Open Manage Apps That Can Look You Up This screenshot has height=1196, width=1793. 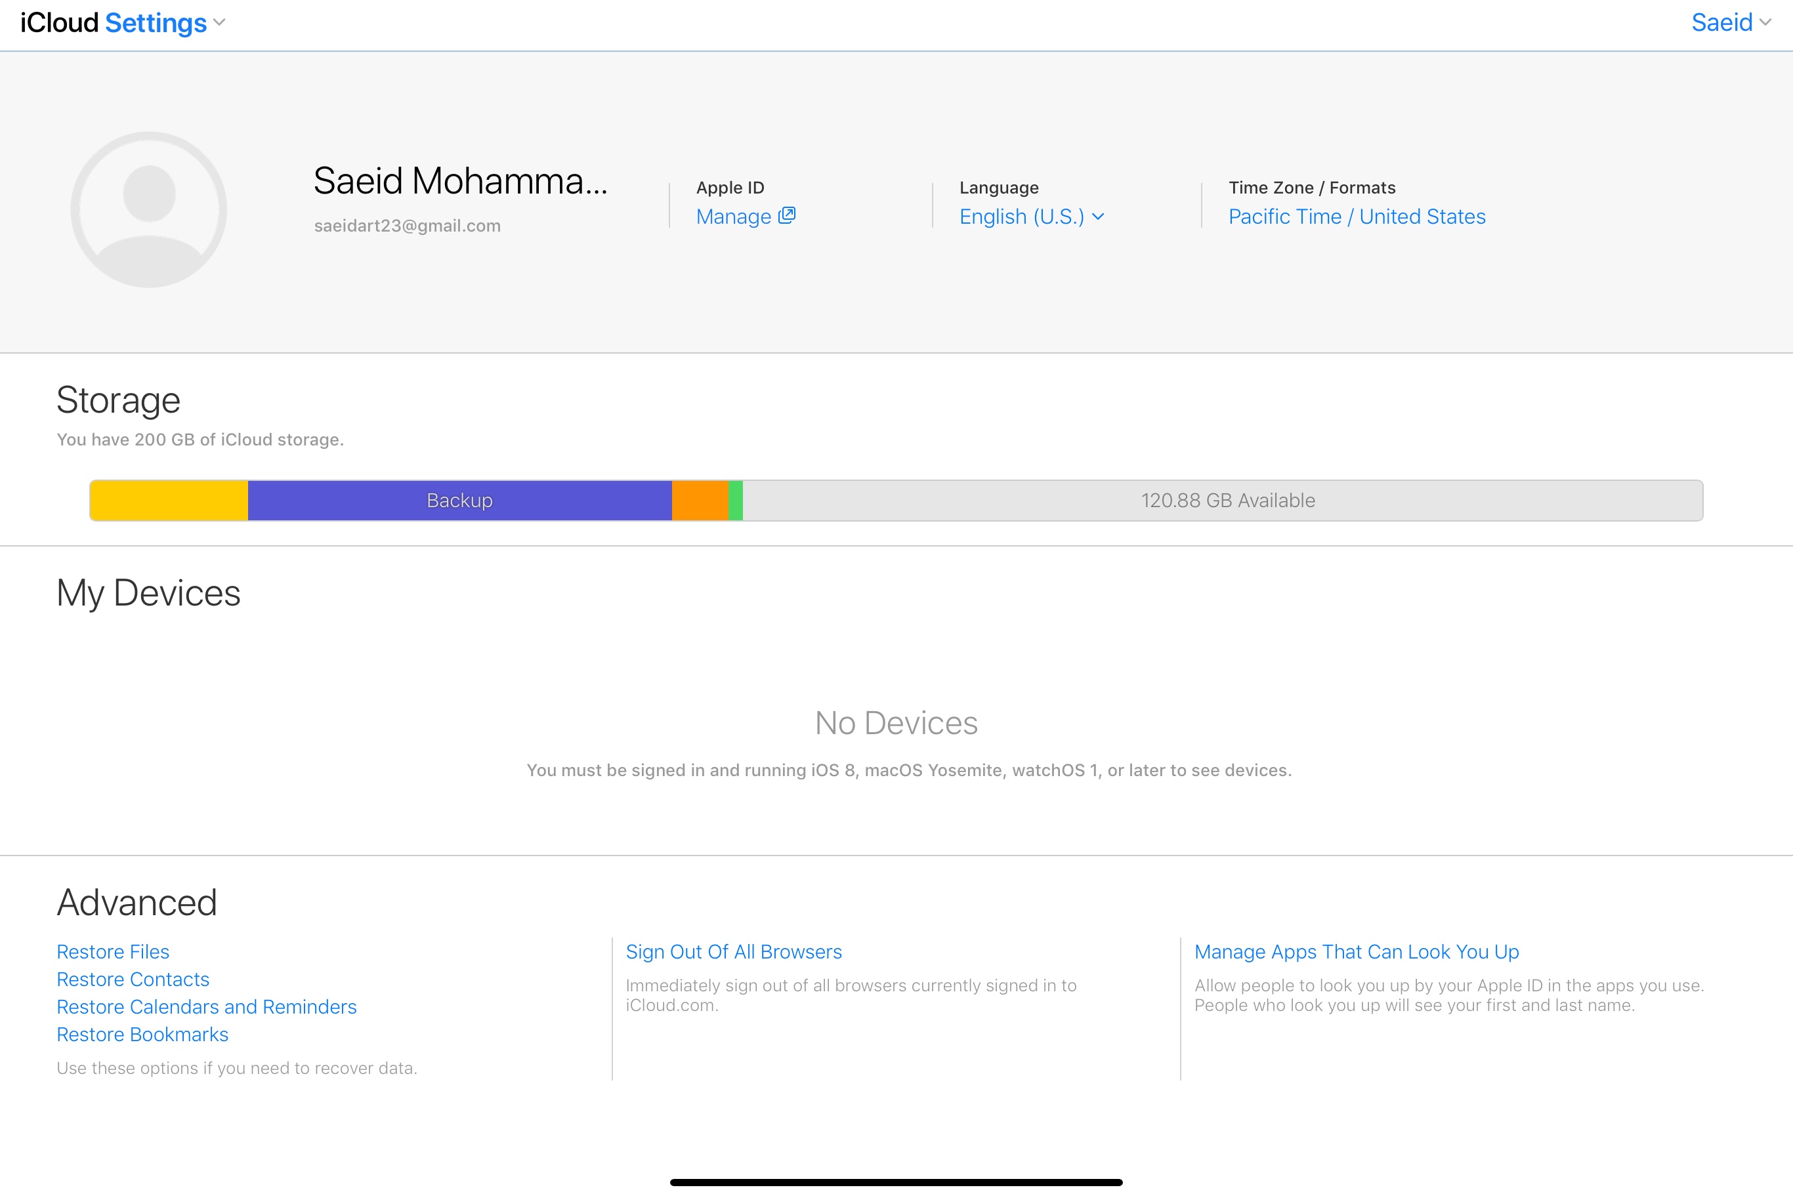click(x=1356, y=951)
